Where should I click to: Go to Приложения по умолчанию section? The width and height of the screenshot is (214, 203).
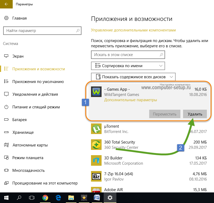tap(38, 82)
